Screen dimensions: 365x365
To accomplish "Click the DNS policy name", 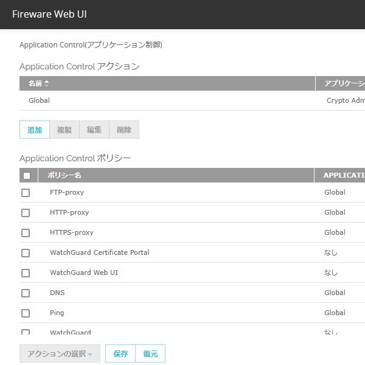I will point(57,293).
